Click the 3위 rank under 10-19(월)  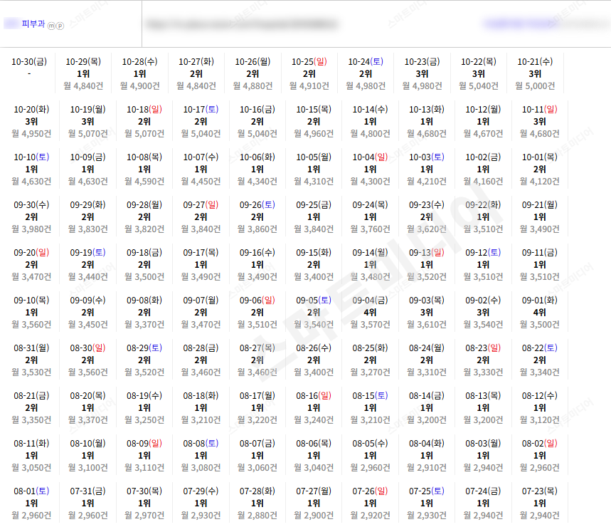pyautogui.click(x=88, y=121)
